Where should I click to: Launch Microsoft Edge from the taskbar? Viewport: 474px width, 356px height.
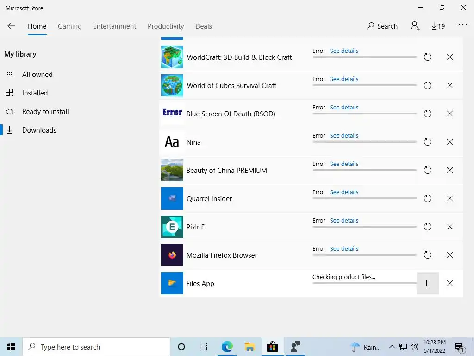(x=227, y=347)
